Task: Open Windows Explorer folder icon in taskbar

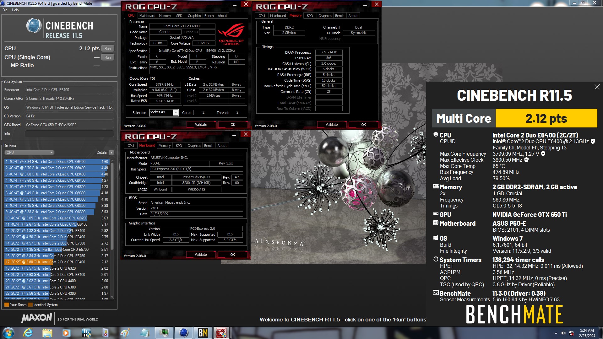Action: click(x=47, y=333)
